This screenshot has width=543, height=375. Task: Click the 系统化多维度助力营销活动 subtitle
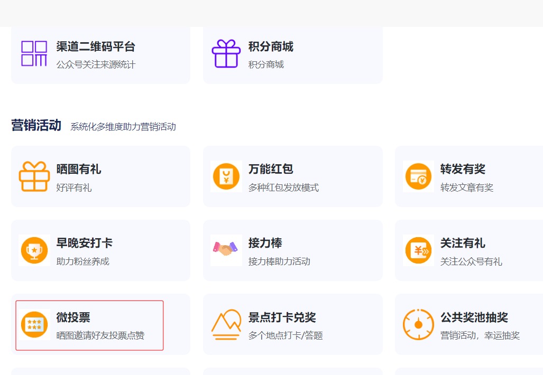[123, 127]
